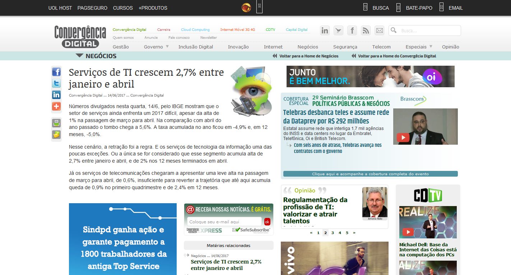The height and width of the screenshot is (275, 511).
Task: Go to previous opinion with « arrow
Action: [x=311, y=233]
